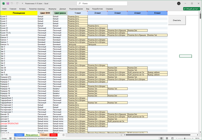Click the user account avatar
Screen dimensions: 202x140
pyautogui.click(x=179, y=3)
